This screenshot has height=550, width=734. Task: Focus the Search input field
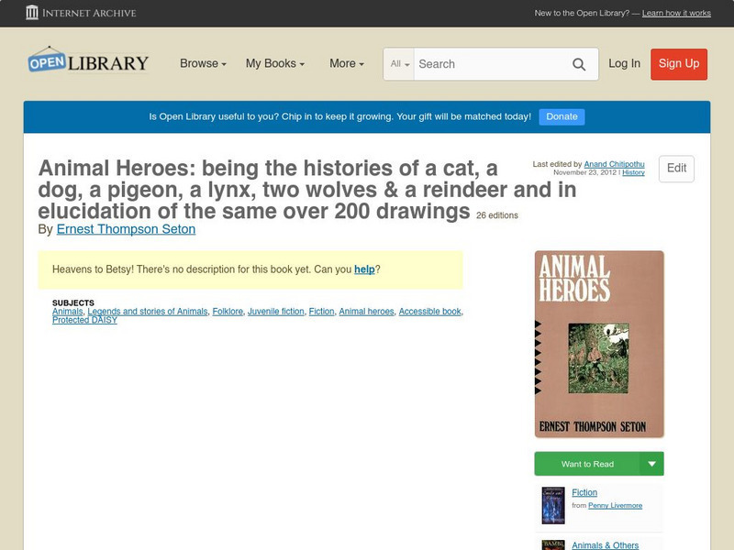pos(491,64)
